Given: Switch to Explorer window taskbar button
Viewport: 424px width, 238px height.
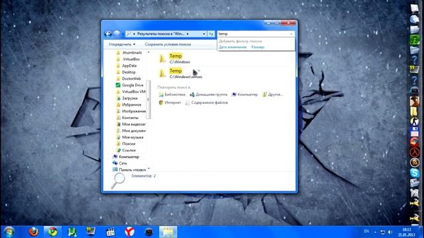Looking at the screenshot, I should click(168, 232).
